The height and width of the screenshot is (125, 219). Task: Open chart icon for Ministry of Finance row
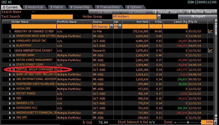pos(211,31)
